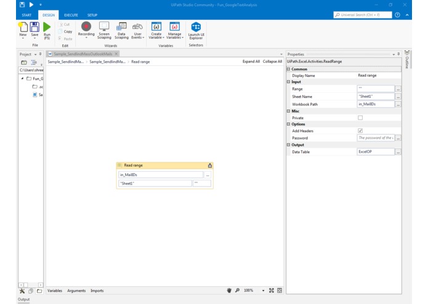Screen dimensions: 428x304
Task: Collapse the Fun_G project tree node
Action: [22, 79]
